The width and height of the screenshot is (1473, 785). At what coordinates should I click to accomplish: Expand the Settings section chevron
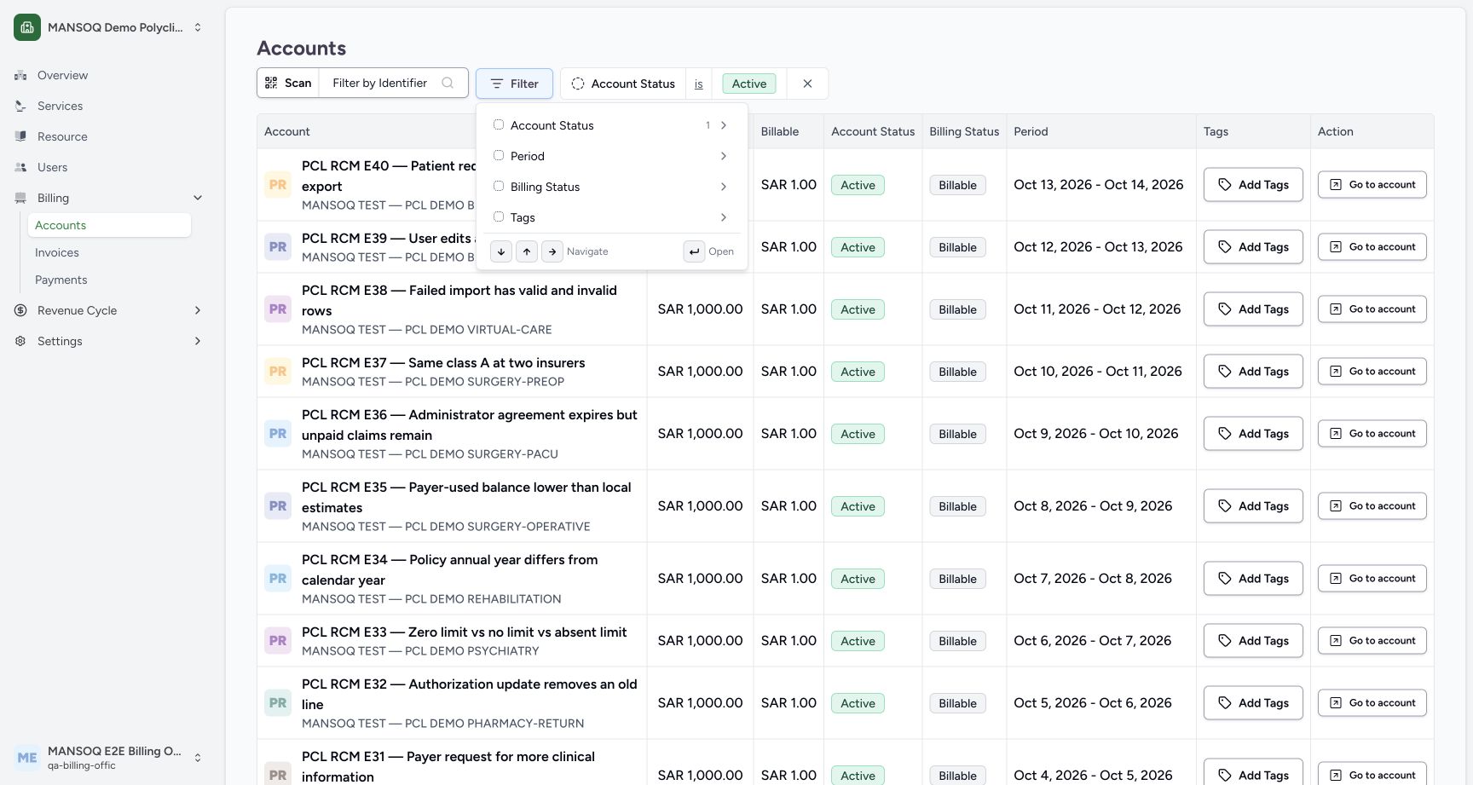198,341
